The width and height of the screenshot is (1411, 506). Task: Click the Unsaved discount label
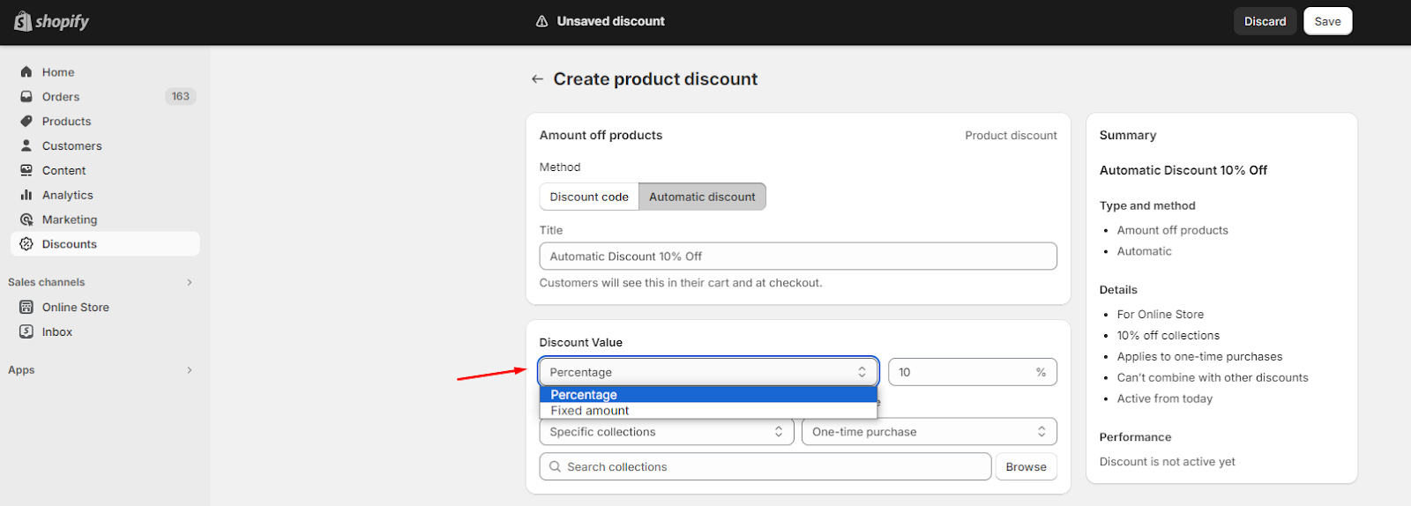[x=611, y=21]
